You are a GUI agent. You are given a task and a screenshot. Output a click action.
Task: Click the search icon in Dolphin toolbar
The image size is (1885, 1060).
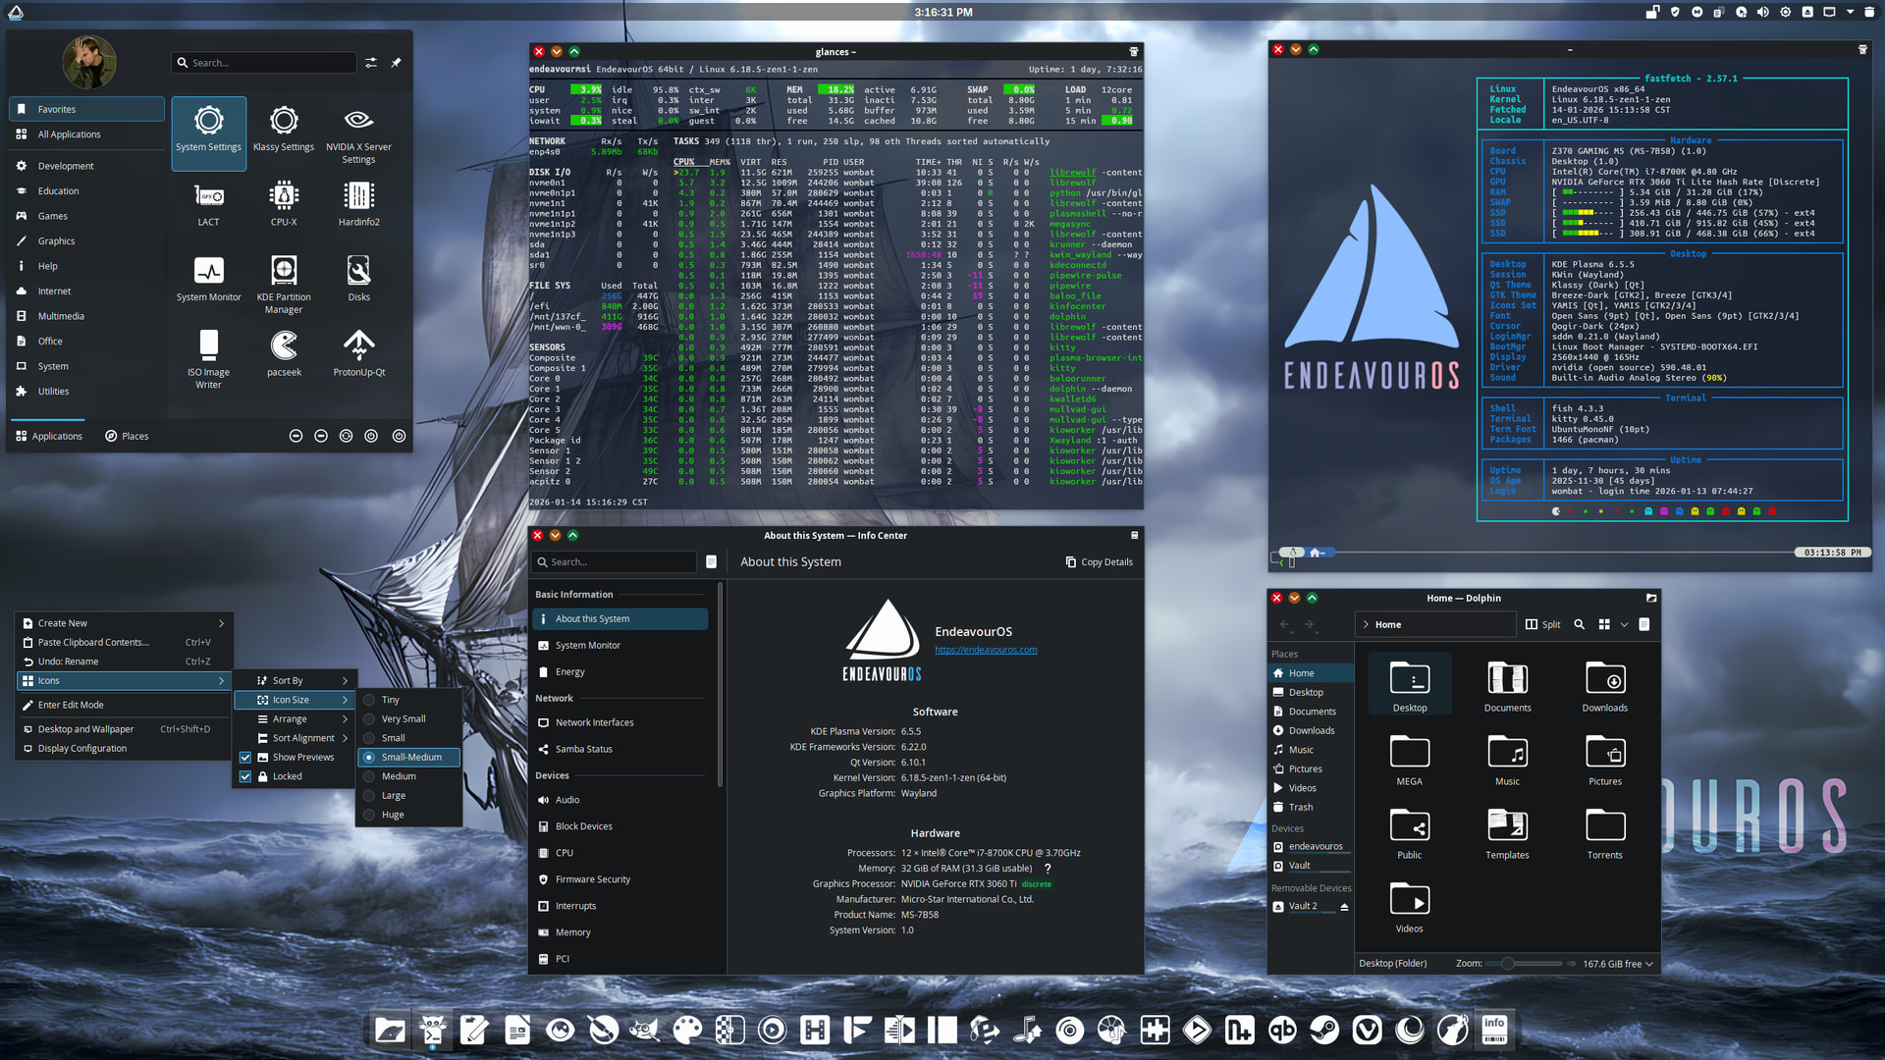[1579, 624]
